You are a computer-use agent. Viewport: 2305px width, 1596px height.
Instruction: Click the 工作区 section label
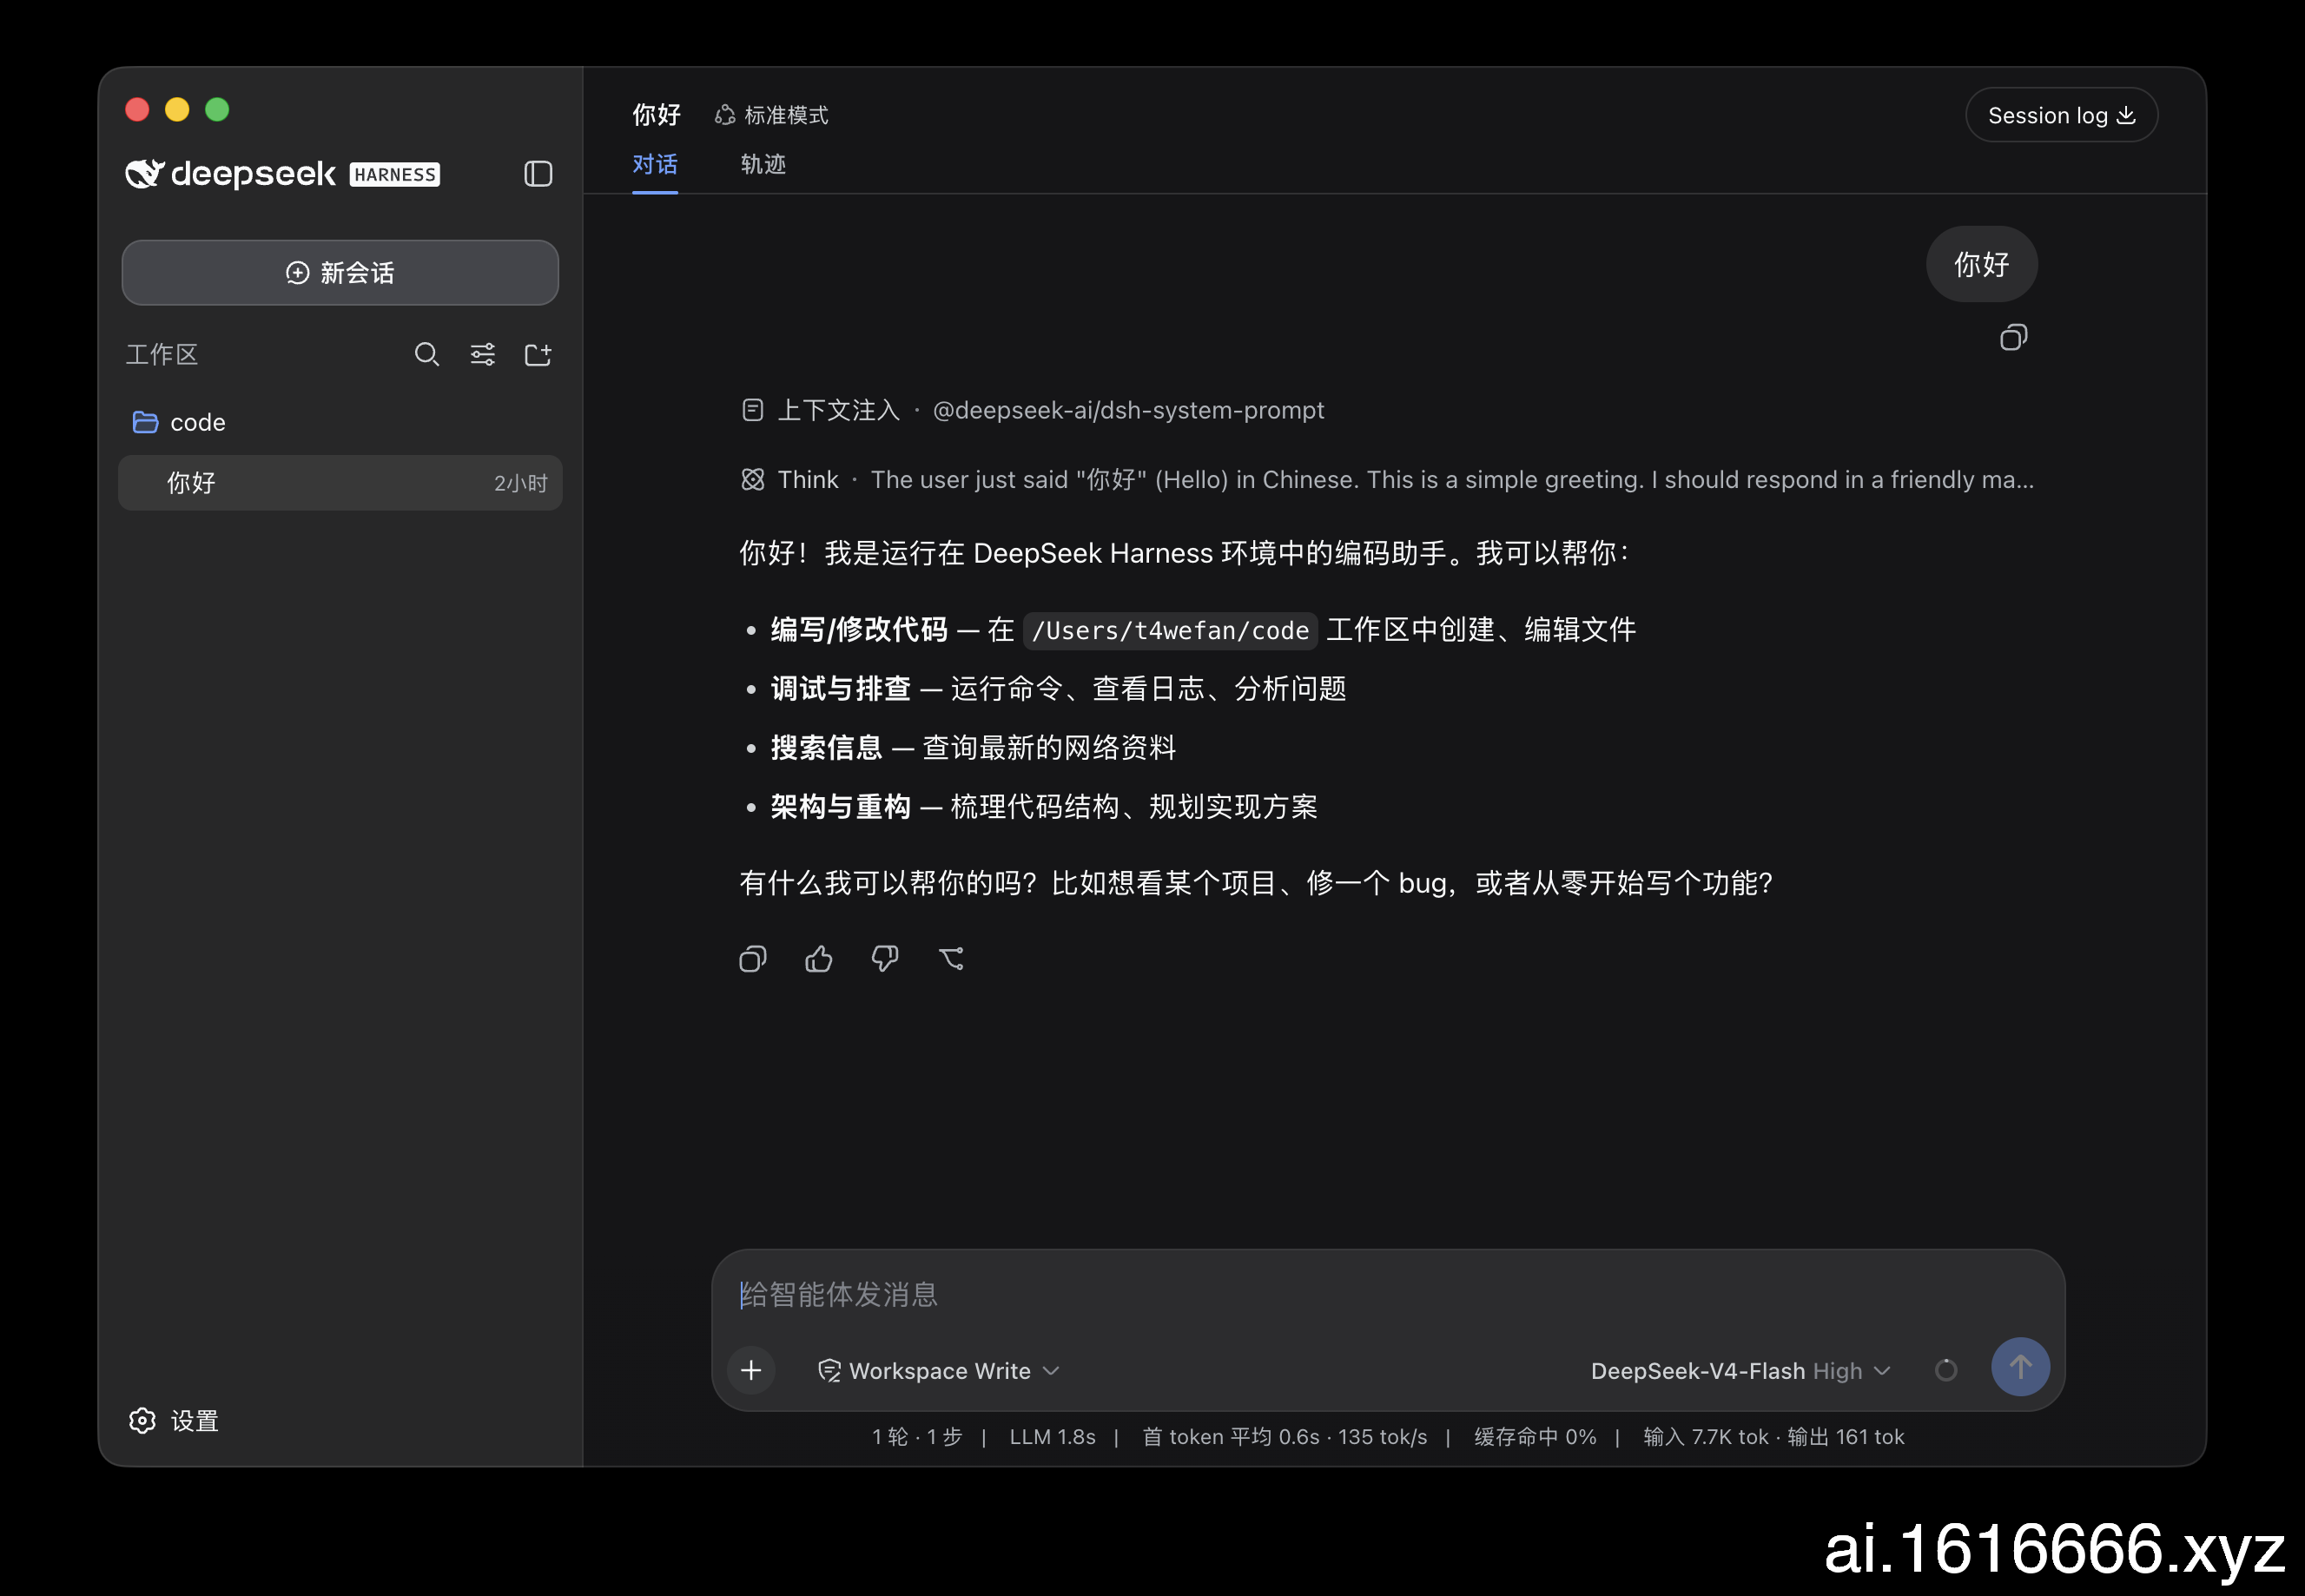[x=162, y=354]
